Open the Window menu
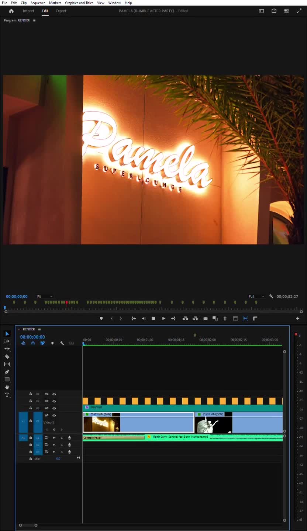The image size is (307, 531). [114, 3]
